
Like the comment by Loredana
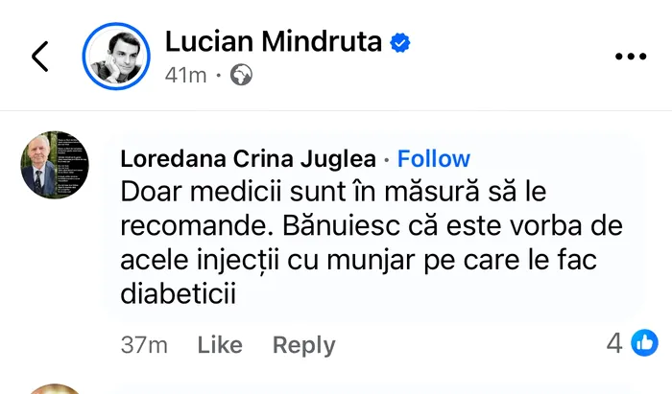[218, 345]
